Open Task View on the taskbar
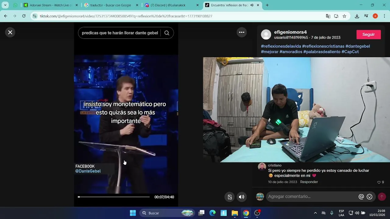 [x=201, y=213]
